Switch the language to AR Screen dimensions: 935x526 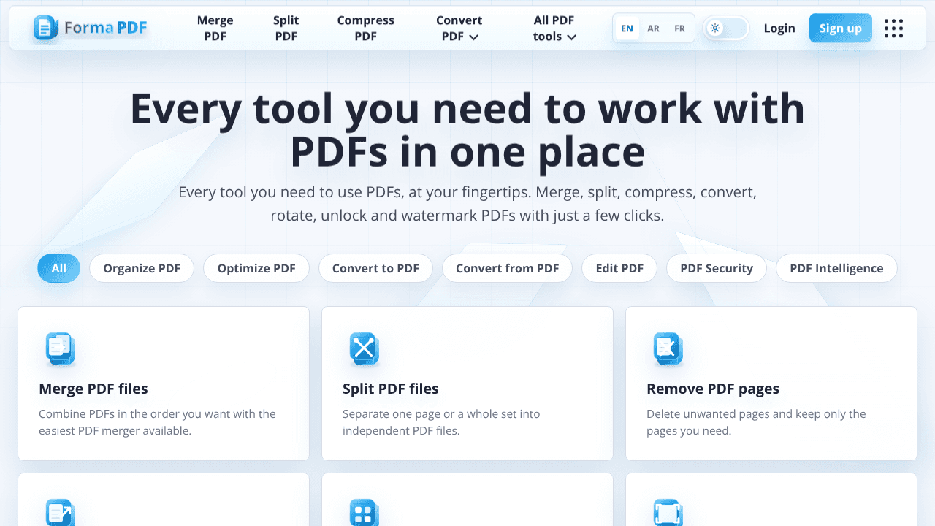653,28
